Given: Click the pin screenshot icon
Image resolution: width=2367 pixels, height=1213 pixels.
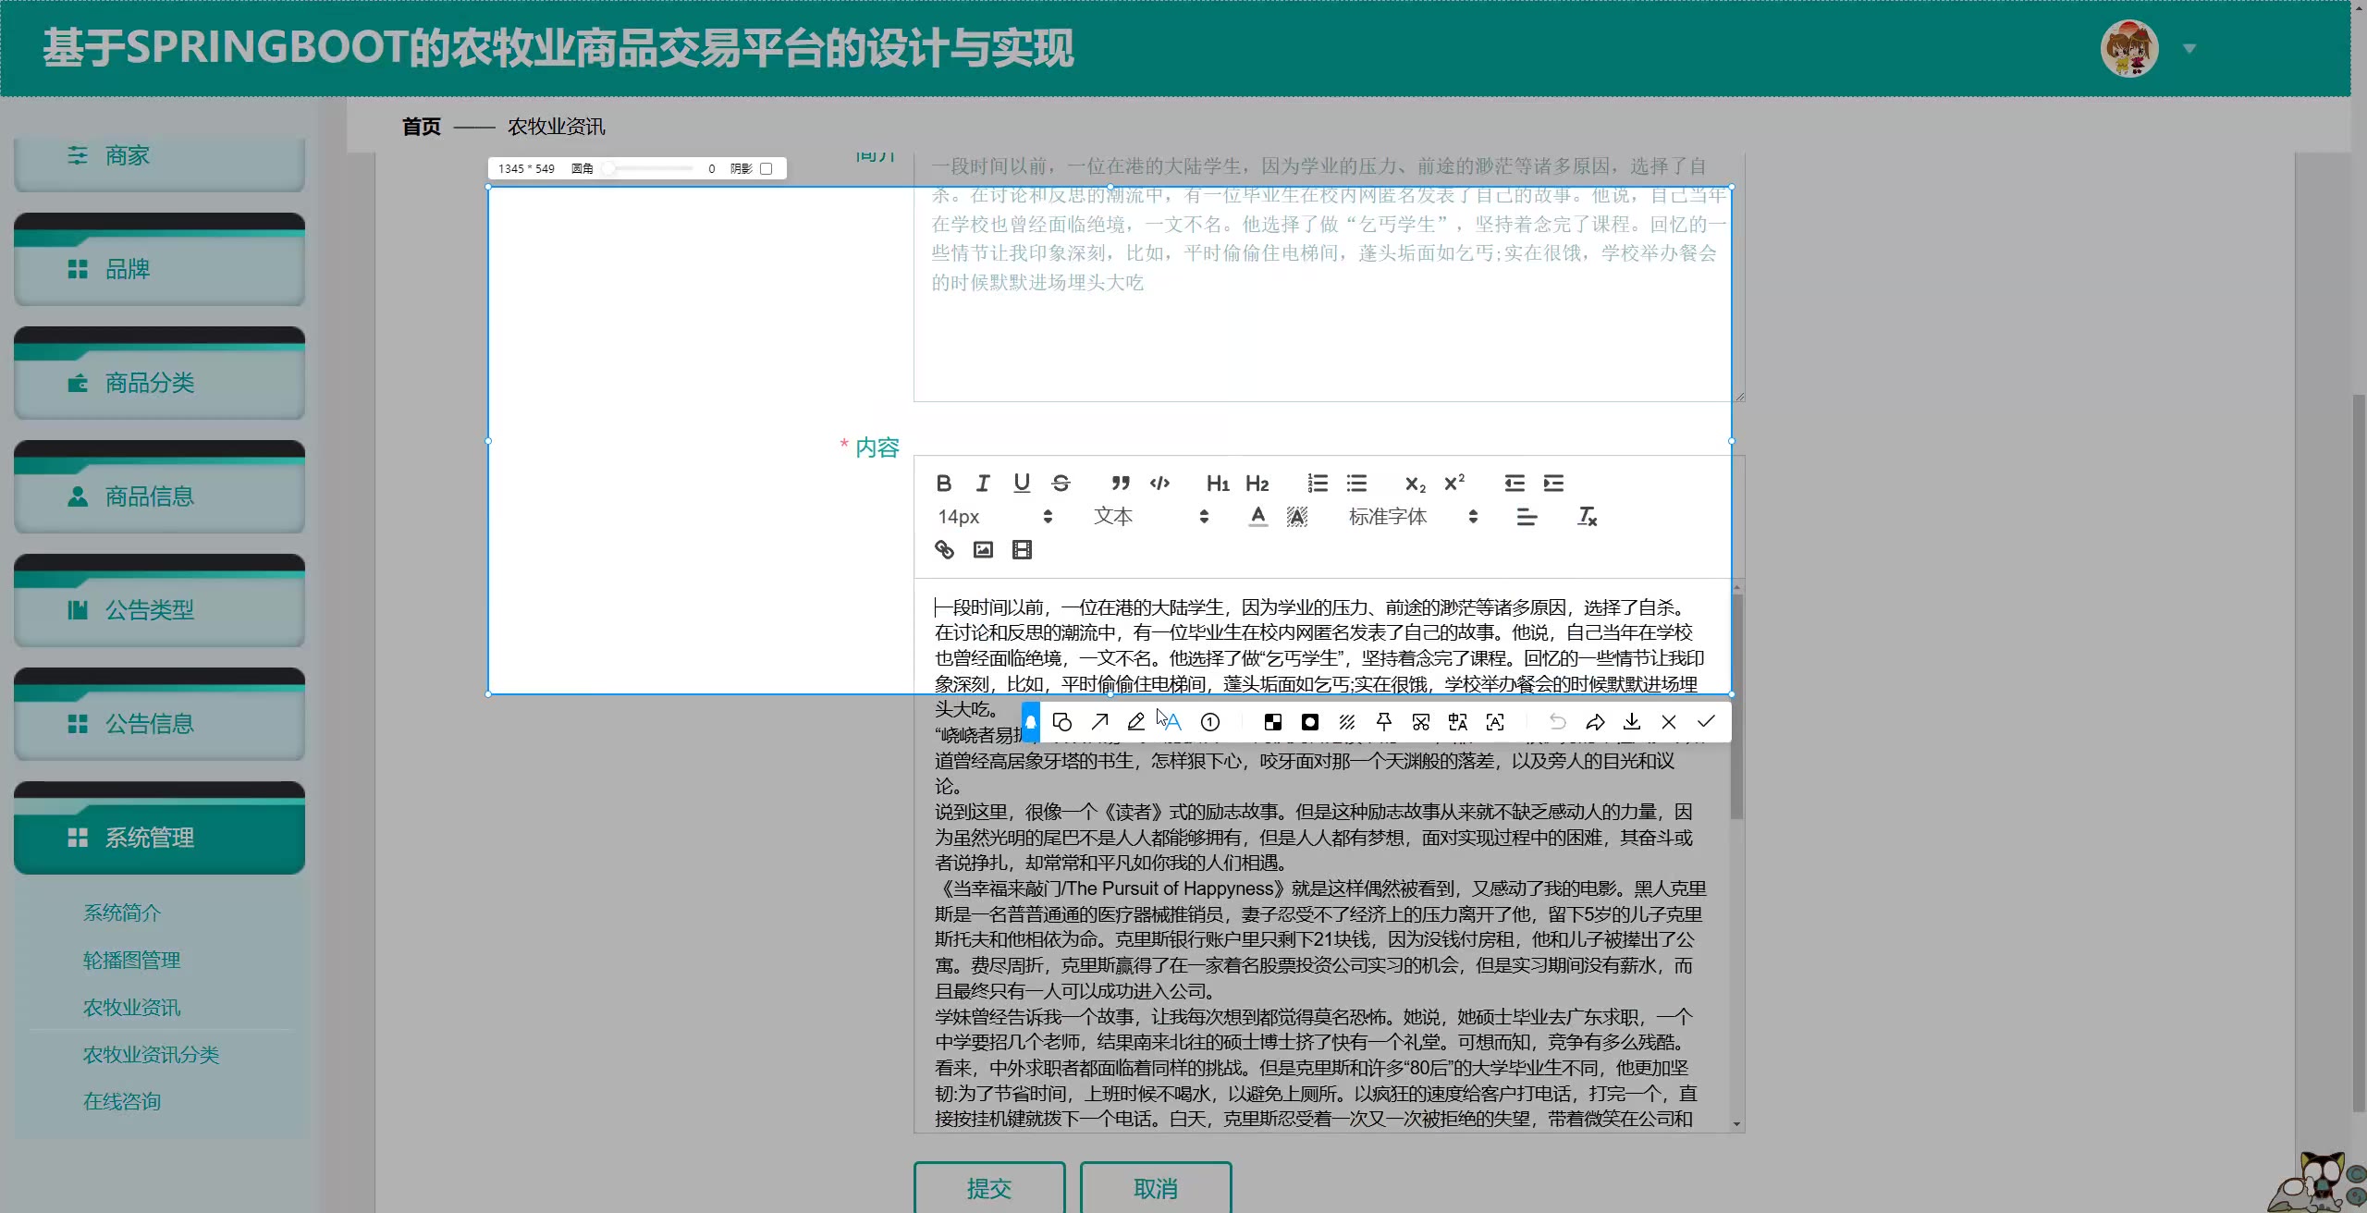Looking at the screenshot, I should [1384, 722].
